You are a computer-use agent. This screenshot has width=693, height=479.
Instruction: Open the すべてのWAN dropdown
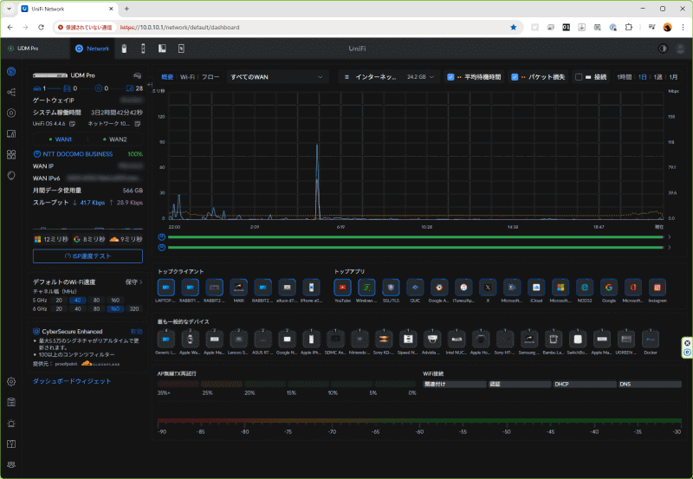coord(277,77)
